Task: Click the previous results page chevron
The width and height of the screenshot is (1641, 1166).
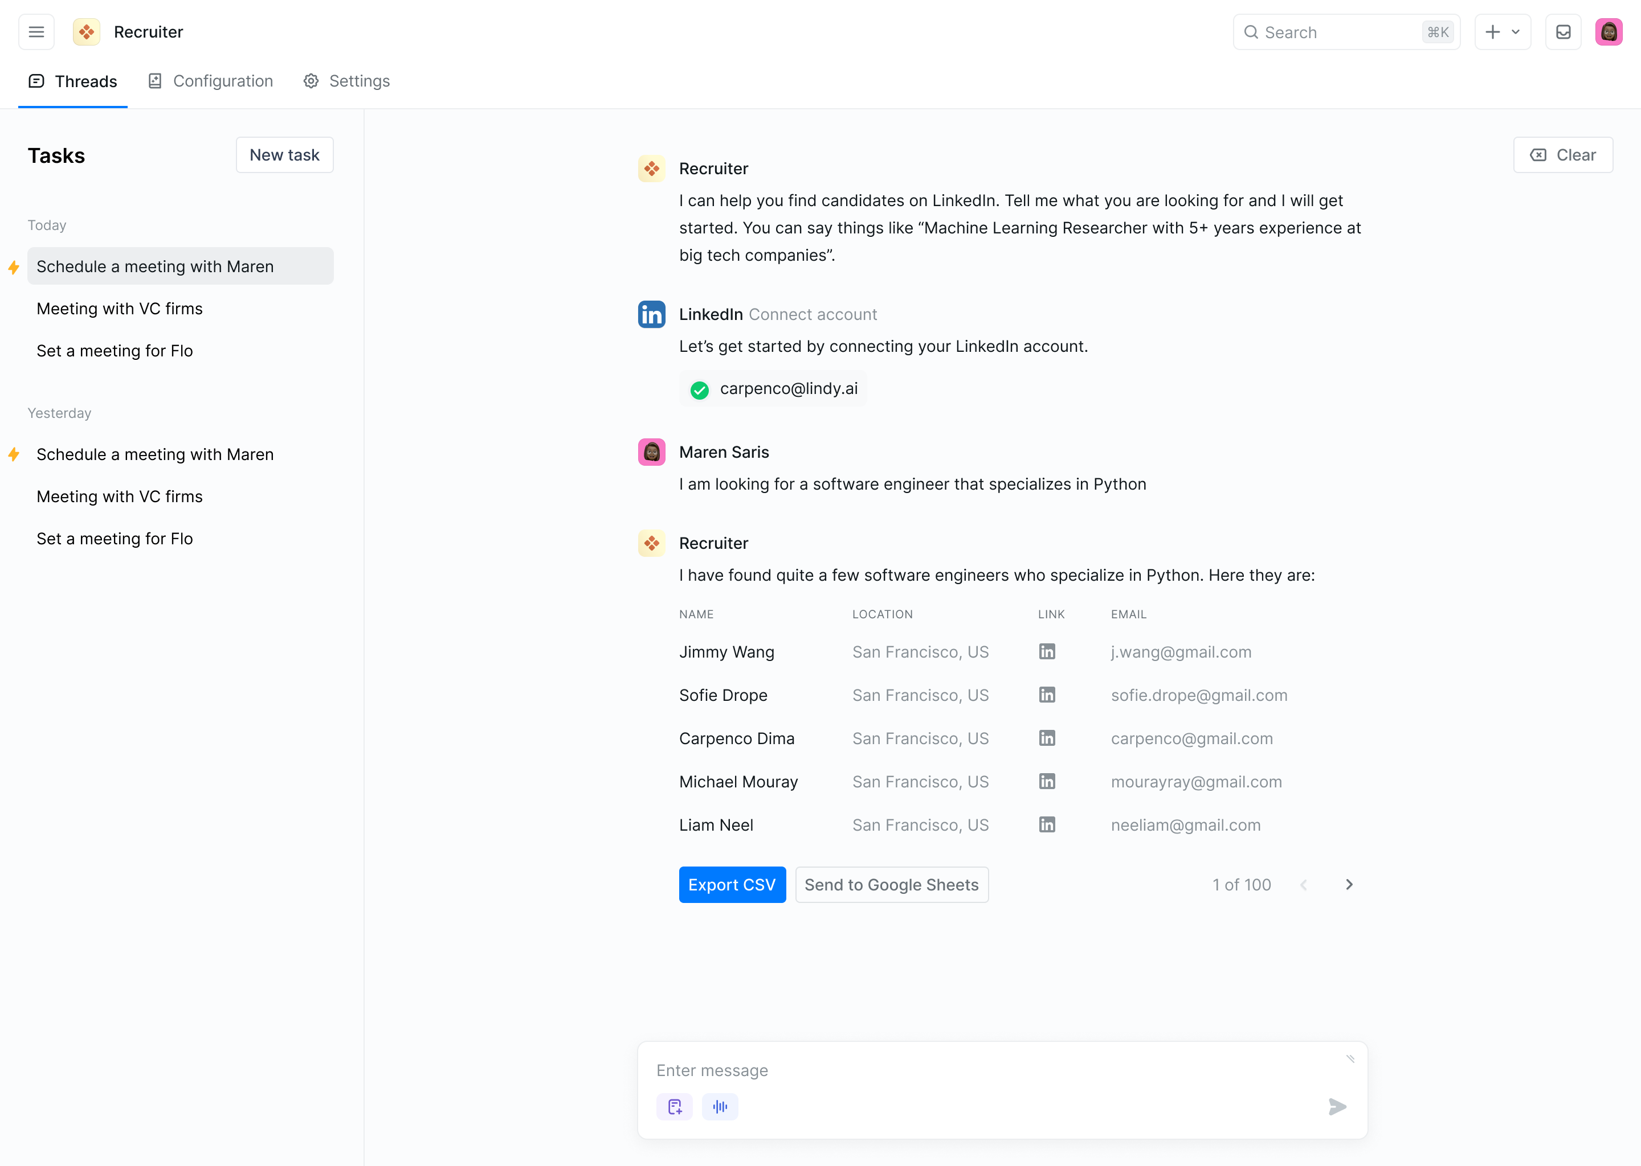Action: tap(1303, 885)
